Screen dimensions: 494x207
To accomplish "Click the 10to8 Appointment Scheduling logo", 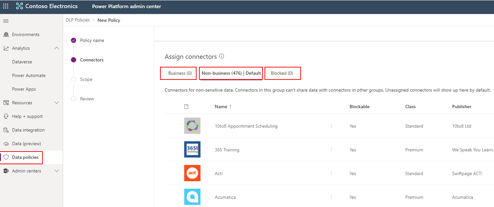I will point(192,126).
